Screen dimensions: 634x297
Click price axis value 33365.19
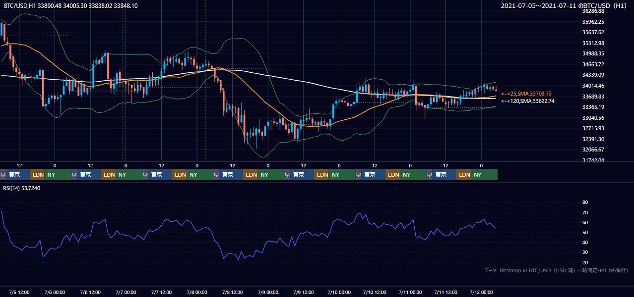(x=593, y=107)
